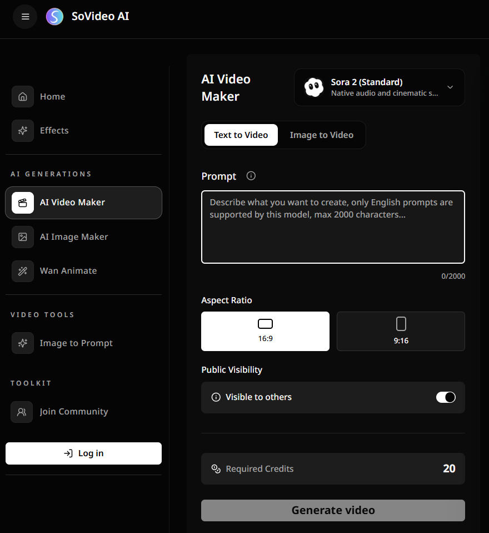
Task: Click the 0/2000 character counter
Action: [453, 276]
